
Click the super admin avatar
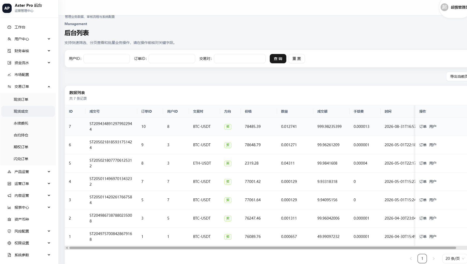[x=444, y=7]
